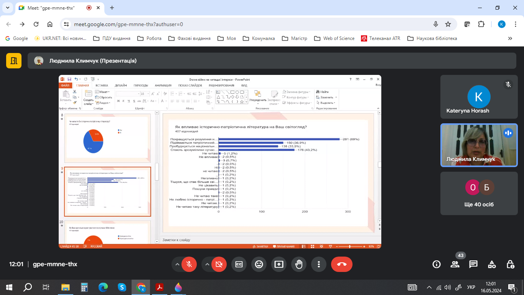Leave the call with the red hang-up button

[341, 264]
